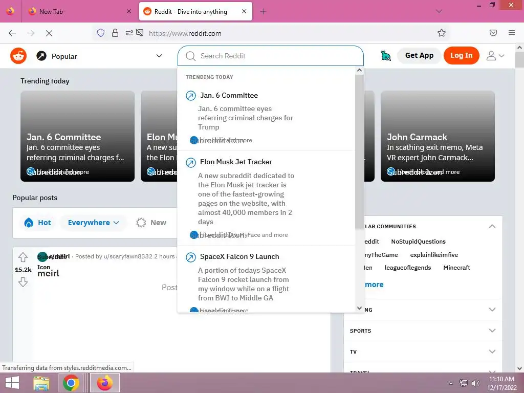Open the explainlikeimfive community link
524x393 pixels.
coord(434,255)
